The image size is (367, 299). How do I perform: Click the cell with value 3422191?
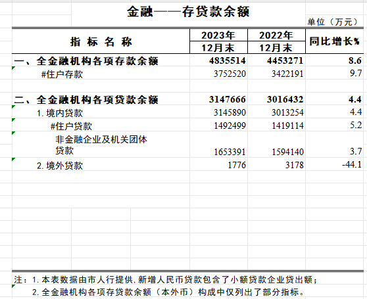(x=276, y=74)
